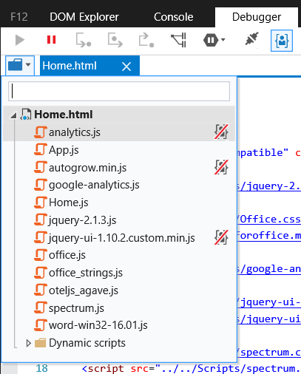Switch to the DOM Explorer tab
Image resolution: width=301 pixels, height=374 pixels.
tap(84, 17)
